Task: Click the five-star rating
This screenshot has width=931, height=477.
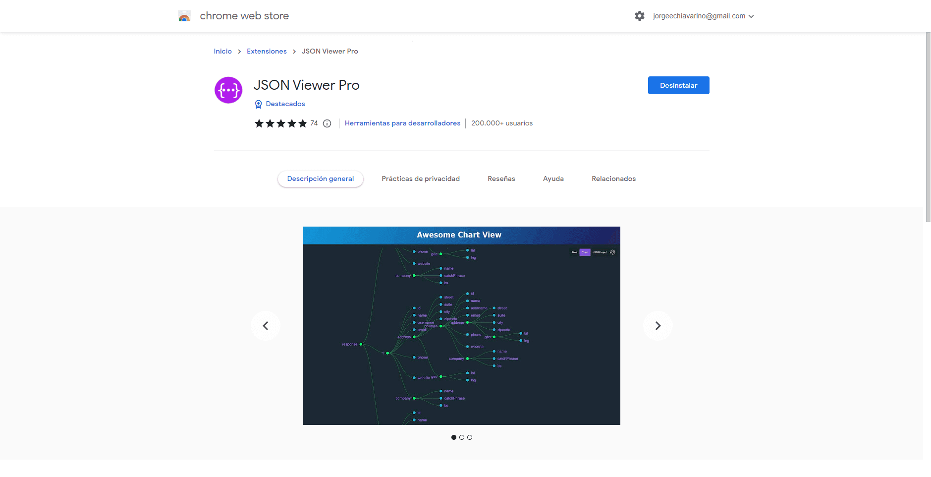Action: tap(280, 123)
